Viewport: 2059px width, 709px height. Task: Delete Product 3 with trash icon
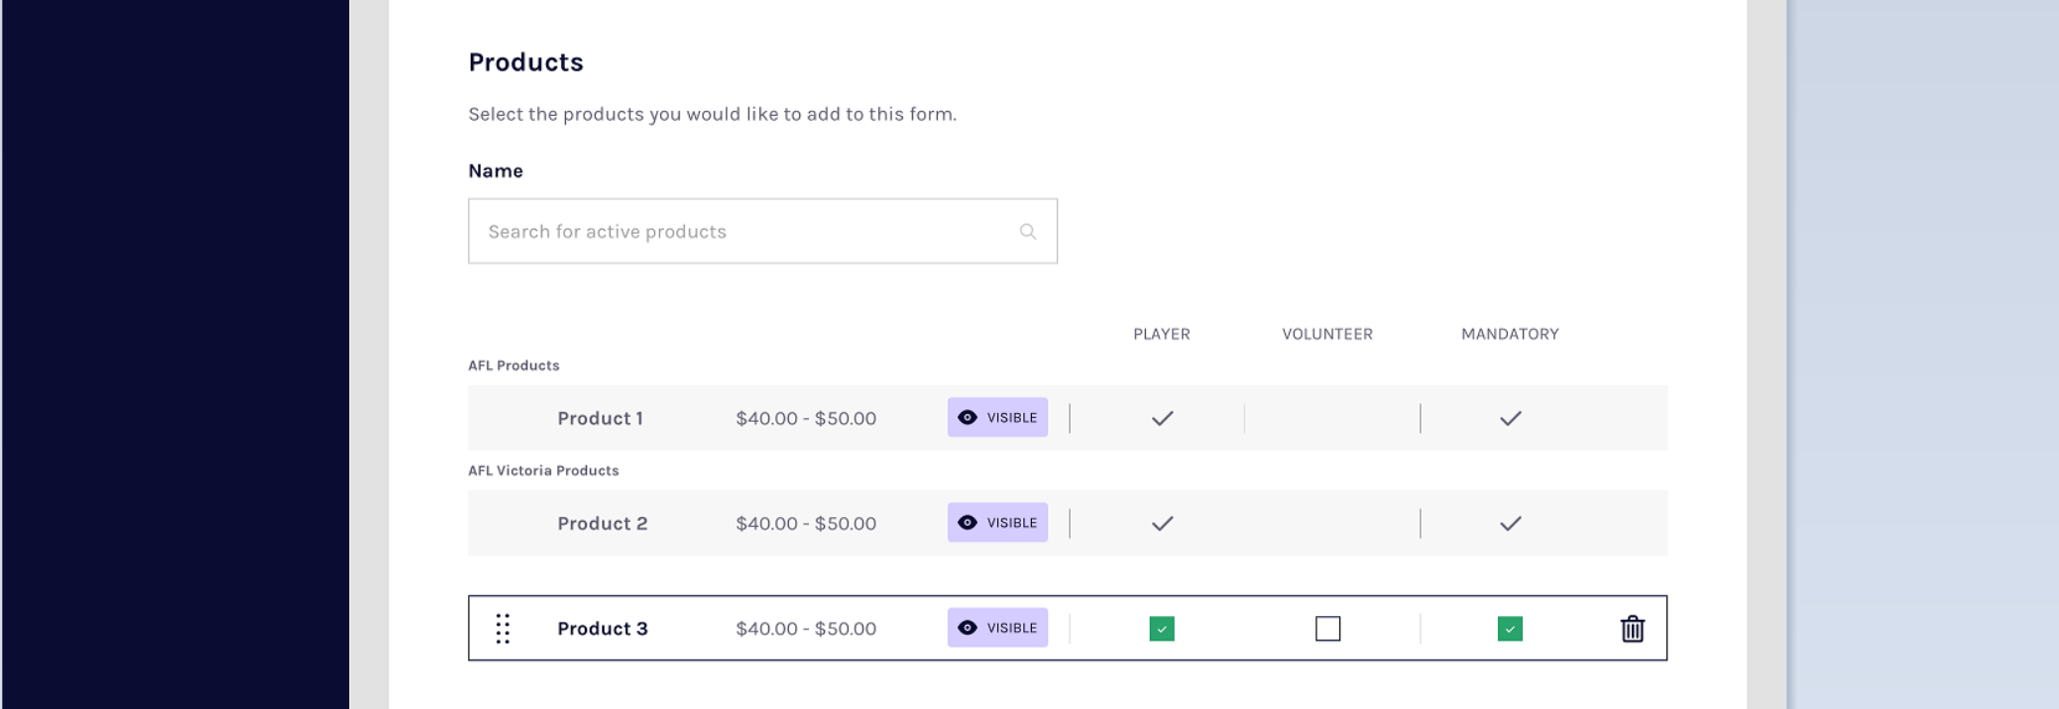(1632, 629)
